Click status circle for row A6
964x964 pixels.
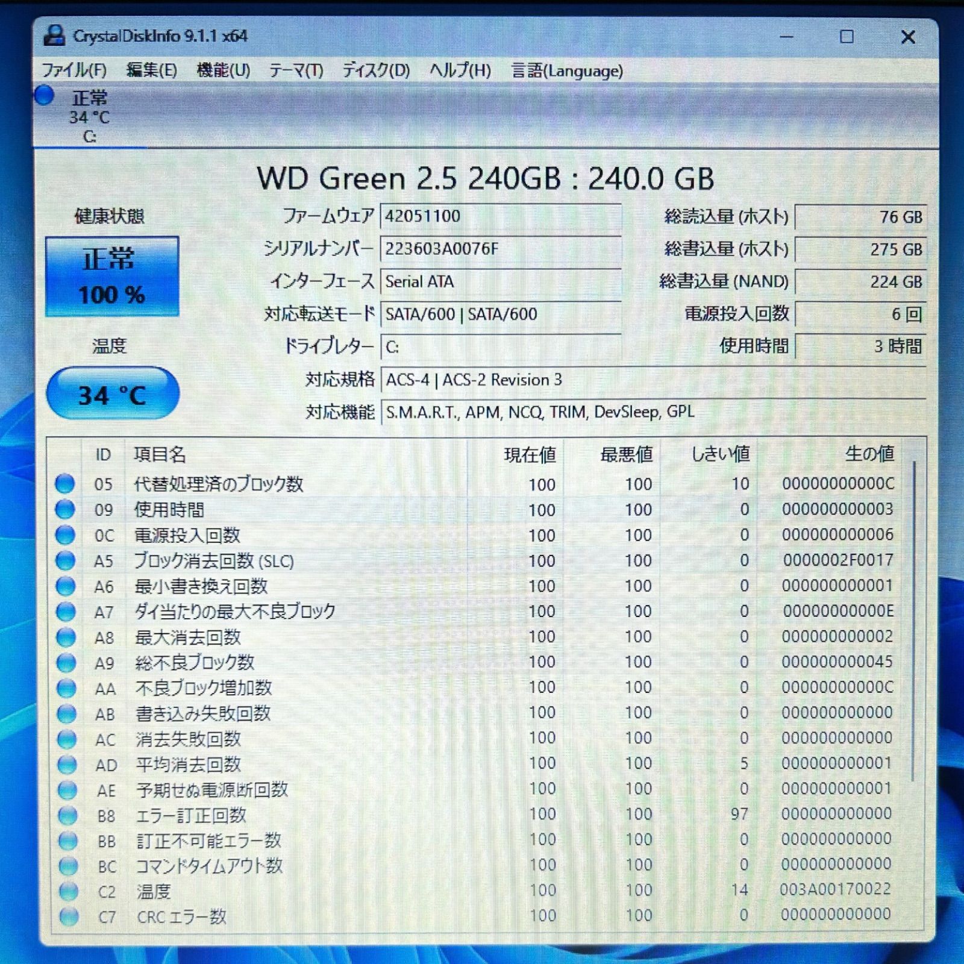(x=65, y=586)
